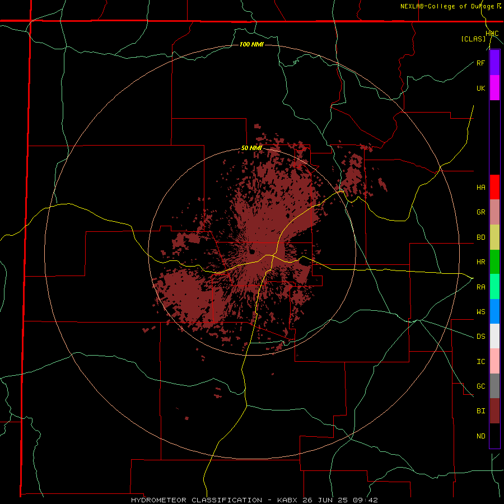Click the UK legend label
This screenshot has width=504, height=504.
pyautogui.click(x=480, y=88)
